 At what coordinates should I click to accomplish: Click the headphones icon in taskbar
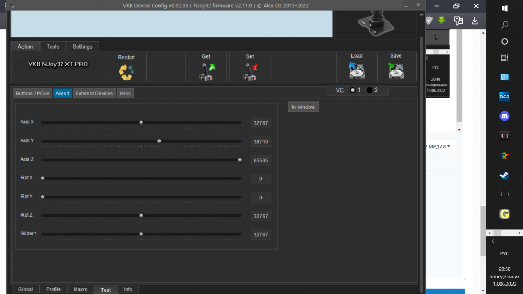pyautogui.click(x=504, y=195)
